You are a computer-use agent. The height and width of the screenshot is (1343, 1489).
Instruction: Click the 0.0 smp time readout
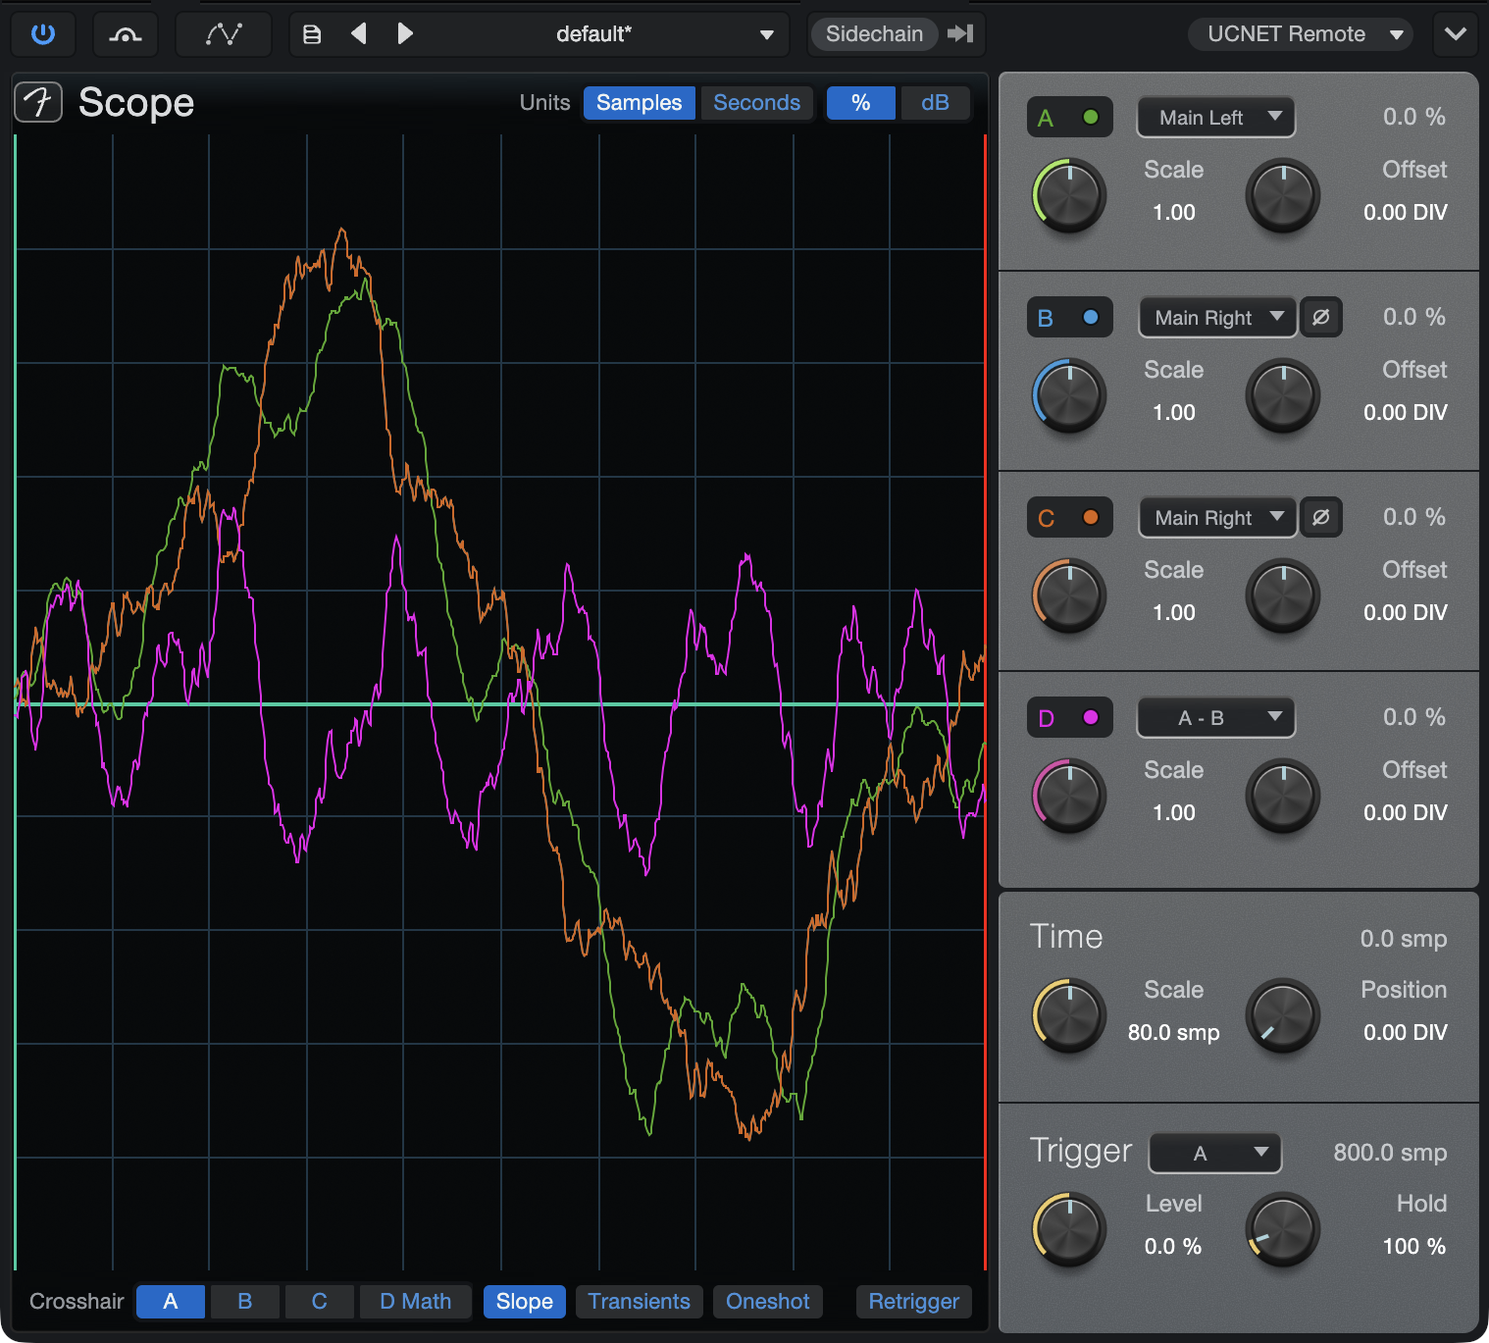pyautogui.click(x=1404, y=939)
